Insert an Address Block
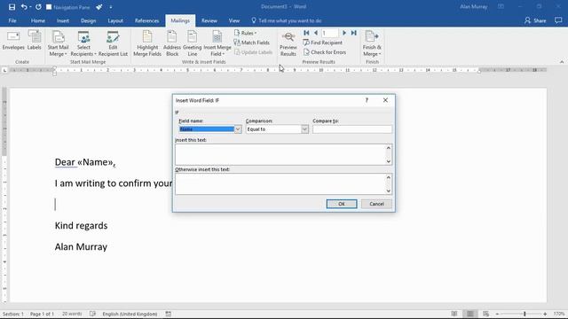Viewport: 568px width, 319px height. click(x=171, y=43)
